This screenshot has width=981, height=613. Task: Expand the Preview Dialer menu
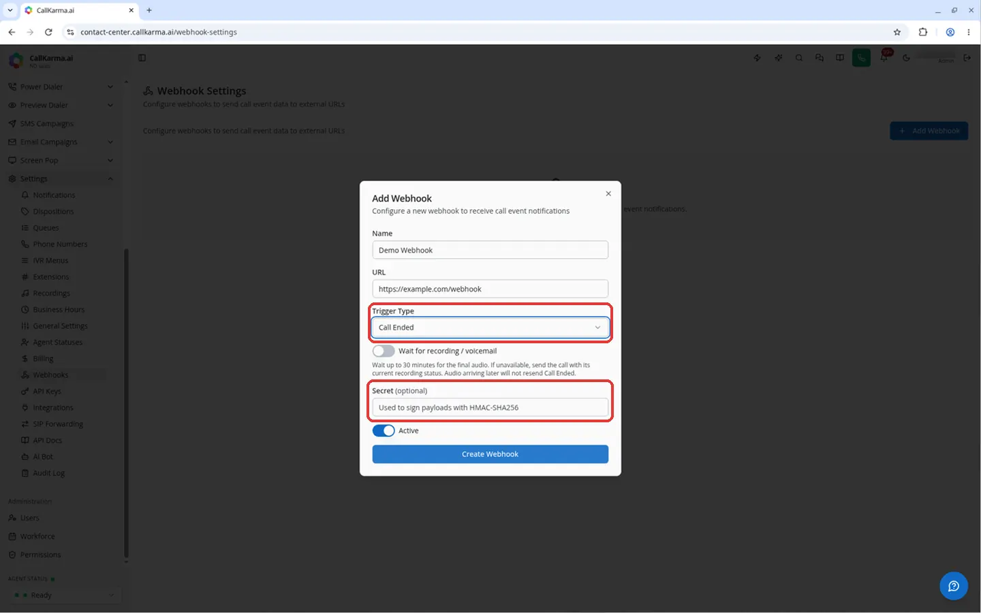[x=60, y=105]
